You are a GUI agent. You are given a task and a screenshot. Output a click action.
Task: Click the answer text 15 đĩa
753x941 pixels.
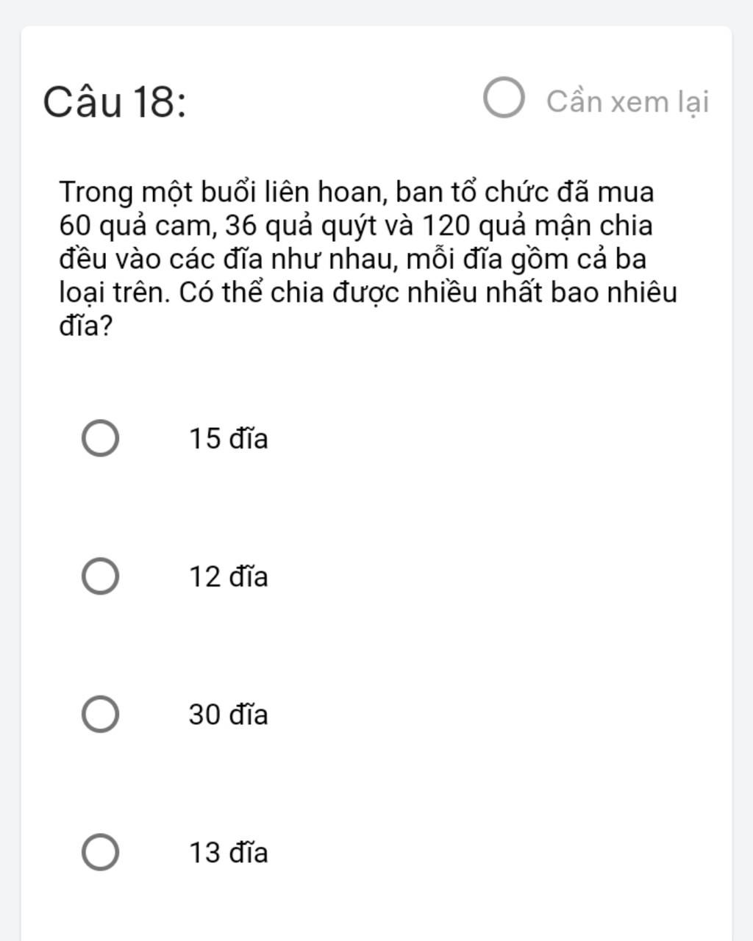click(229, 439)
